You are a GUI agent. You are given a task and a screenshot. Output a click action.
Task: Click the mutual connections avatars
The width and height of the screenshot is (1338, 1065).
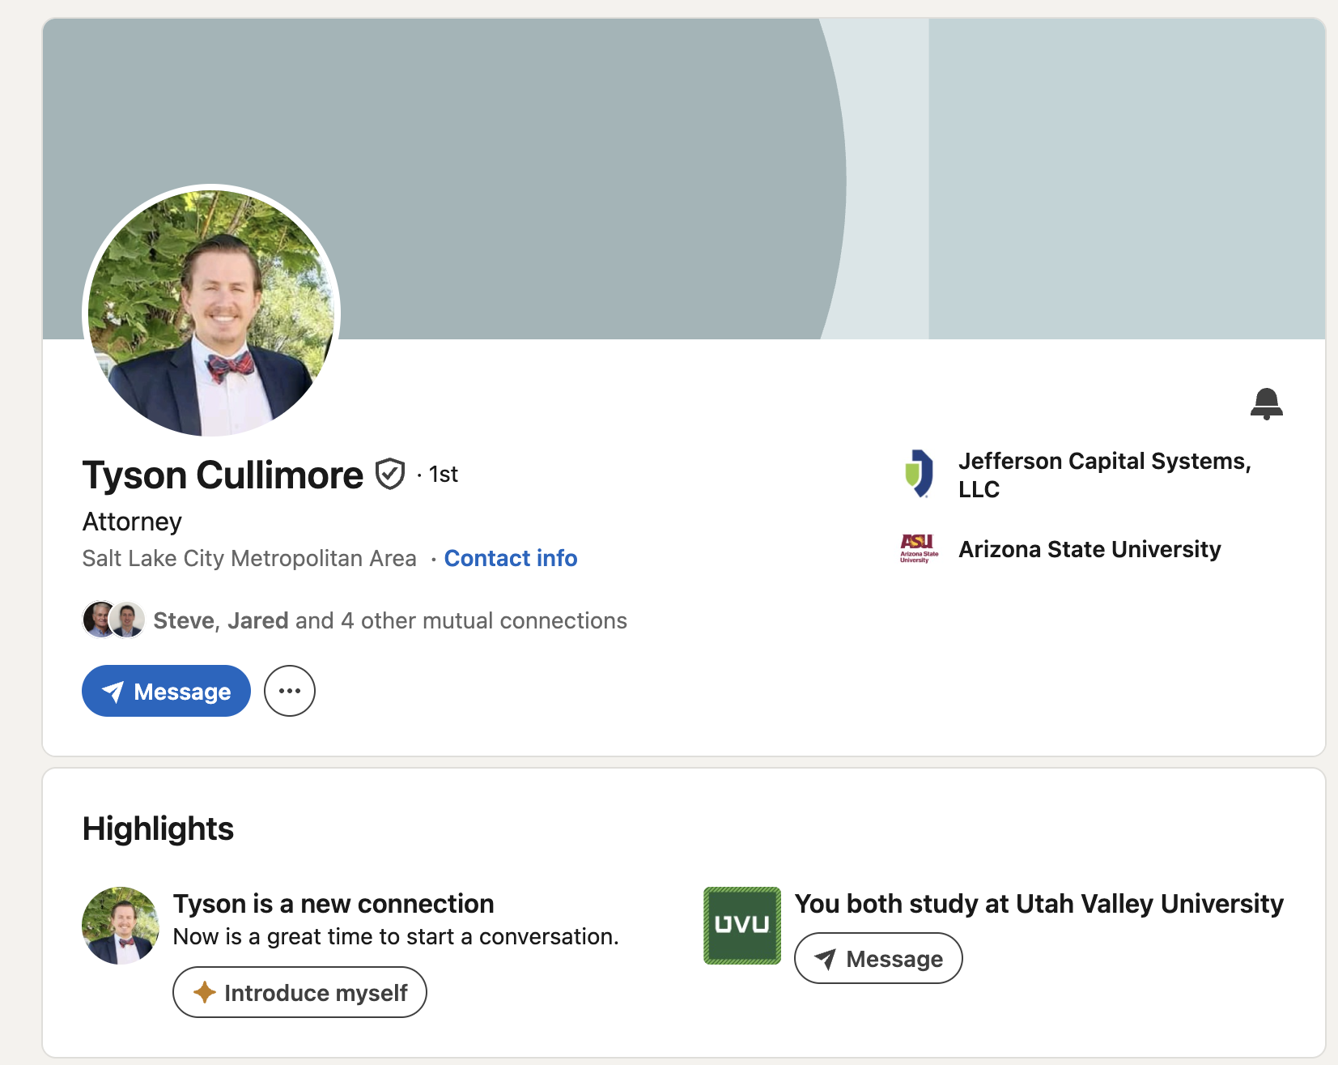[113, 620]
